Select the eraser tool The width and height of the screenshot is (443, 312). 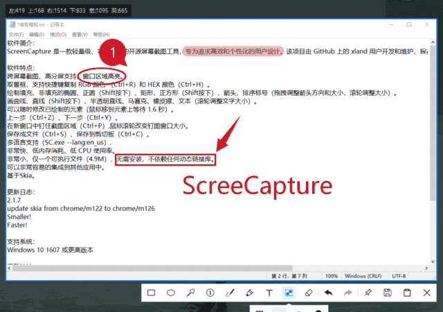pyautogui.click(x=309, y=293)
